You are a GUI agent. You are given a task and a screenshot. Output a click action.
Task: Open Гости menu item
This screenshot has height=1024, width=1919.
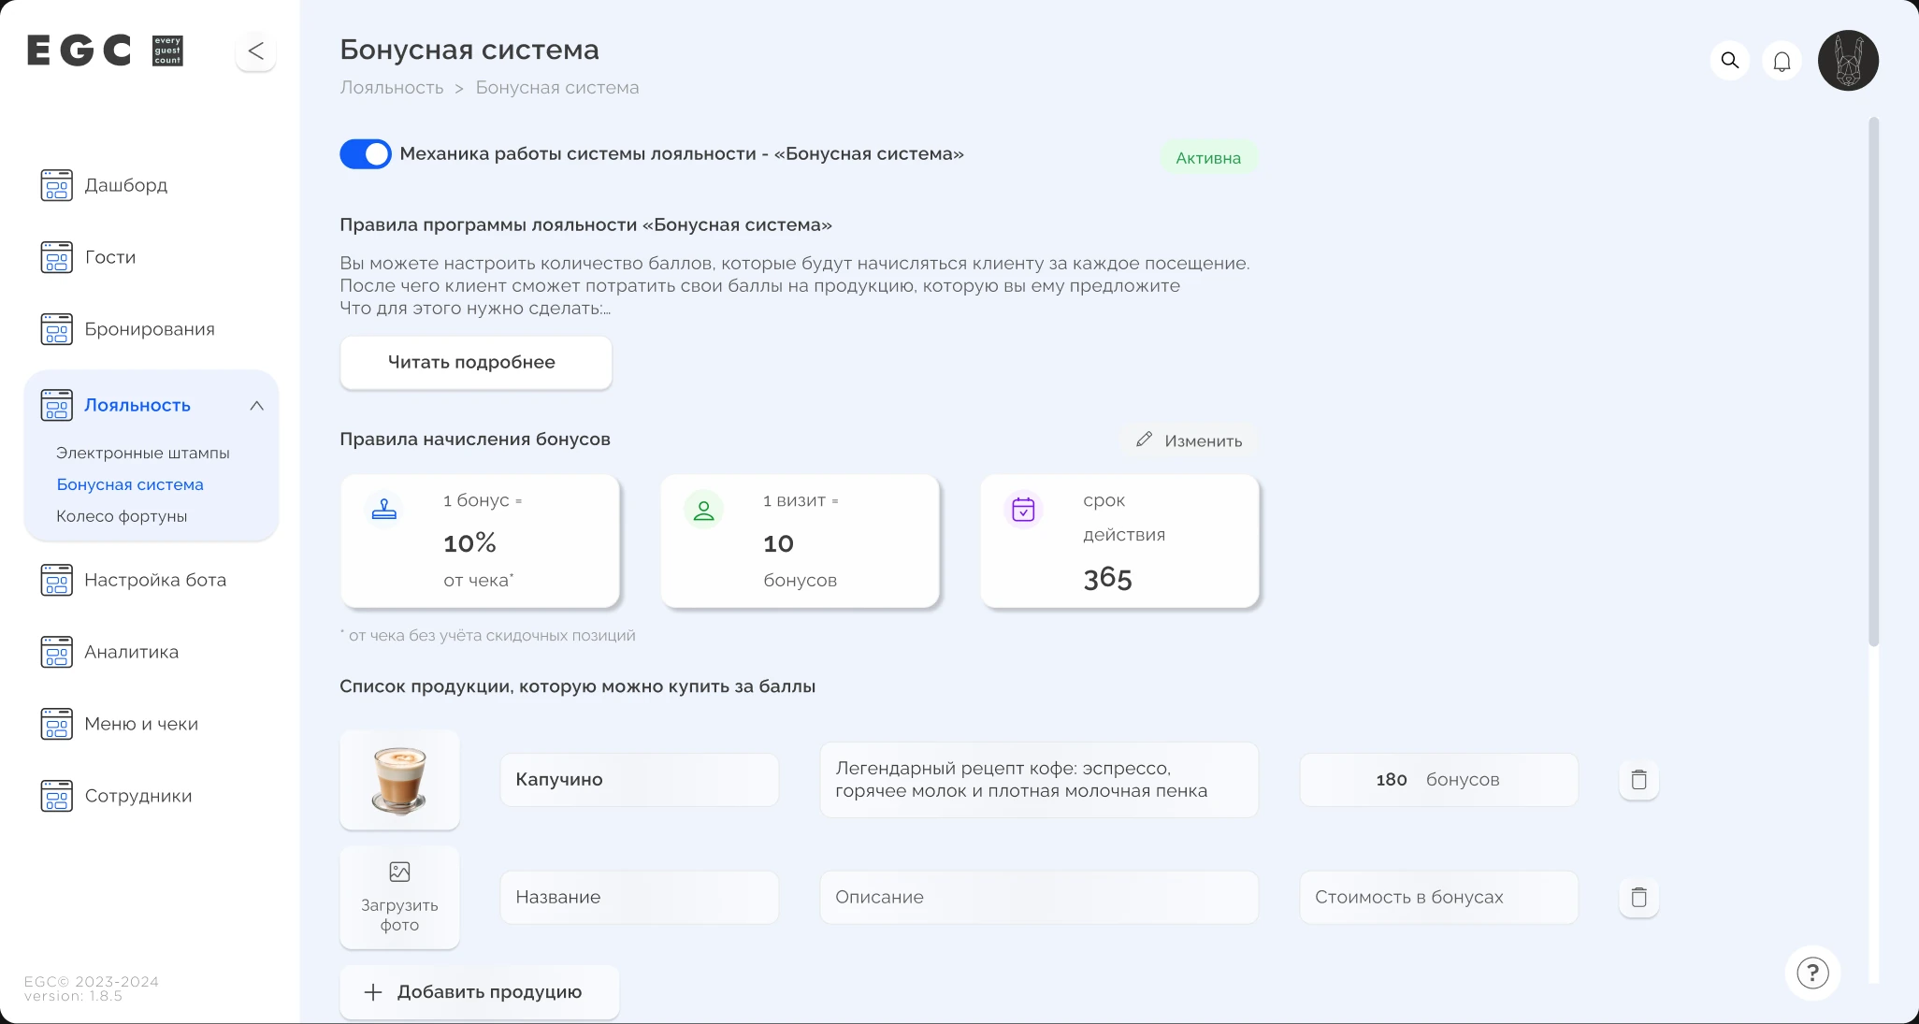tap(110, 257)
